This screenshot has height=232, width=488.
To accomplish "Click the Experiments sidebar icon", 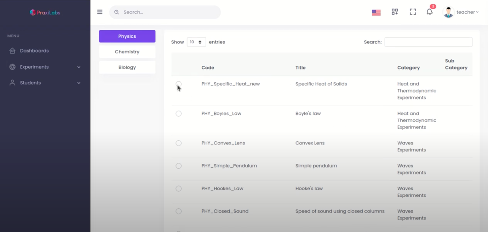I will tap(12, 67).
